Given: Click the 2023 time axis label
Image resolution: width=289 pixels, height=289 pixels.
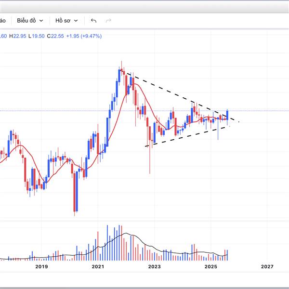Looking at the screenshot, I should (155, 266).
